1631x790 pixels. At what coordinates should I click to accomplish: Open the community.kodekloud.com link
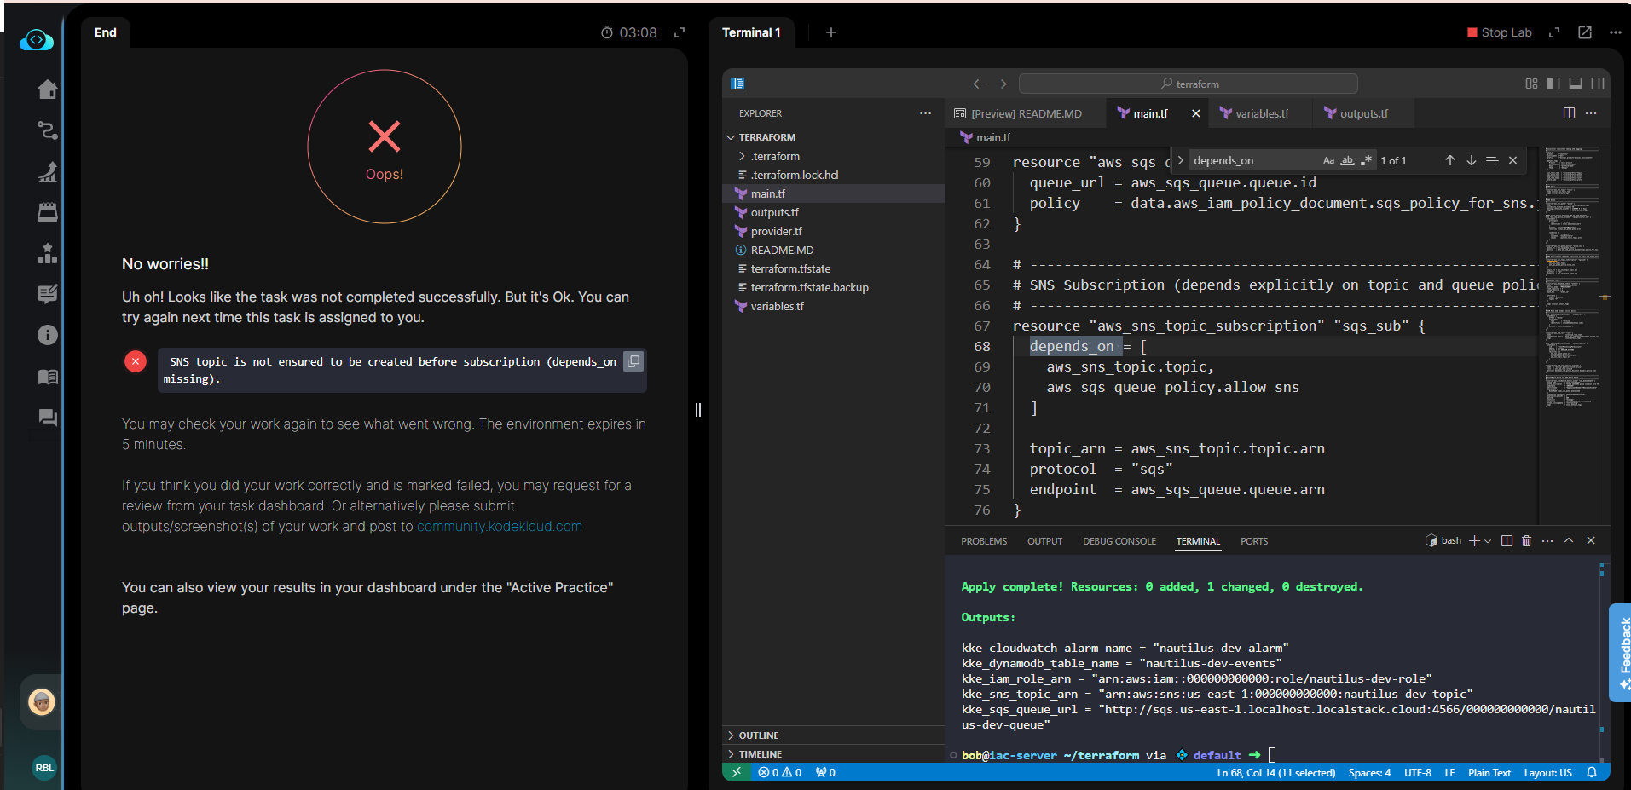[x=499, y=527]
